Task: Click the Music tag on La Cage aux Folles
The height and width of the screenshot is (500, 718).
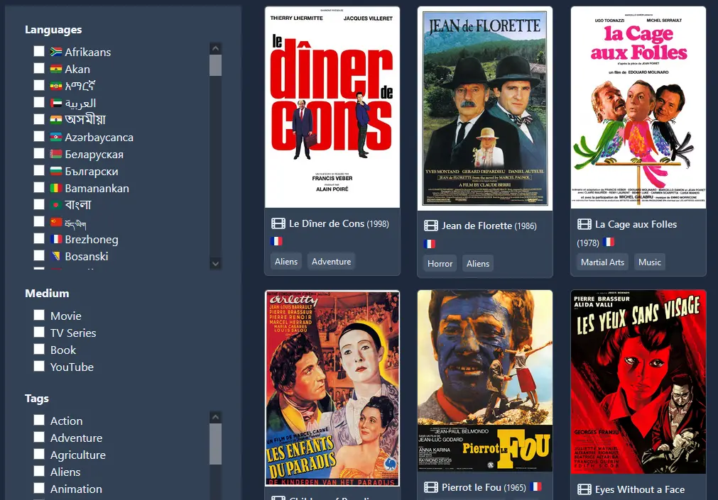Action: 650,262
